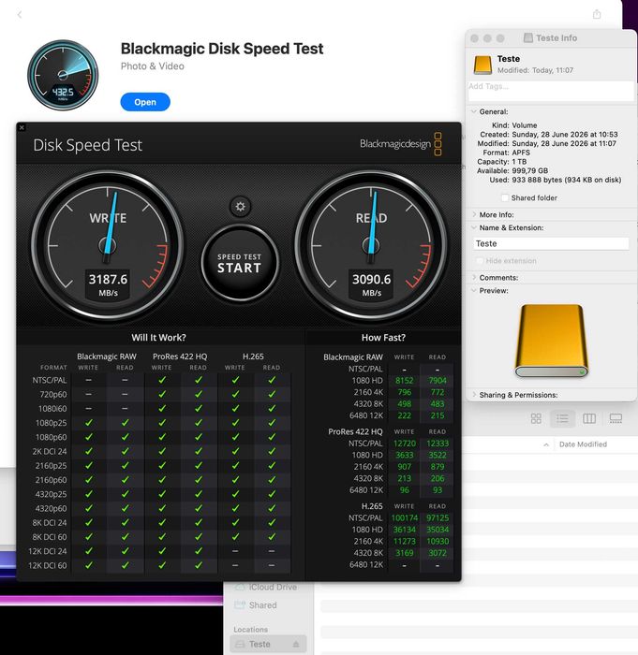Click the Read speed gauge
This screenshot has width=638, height=655.
[x=371, y=245]
